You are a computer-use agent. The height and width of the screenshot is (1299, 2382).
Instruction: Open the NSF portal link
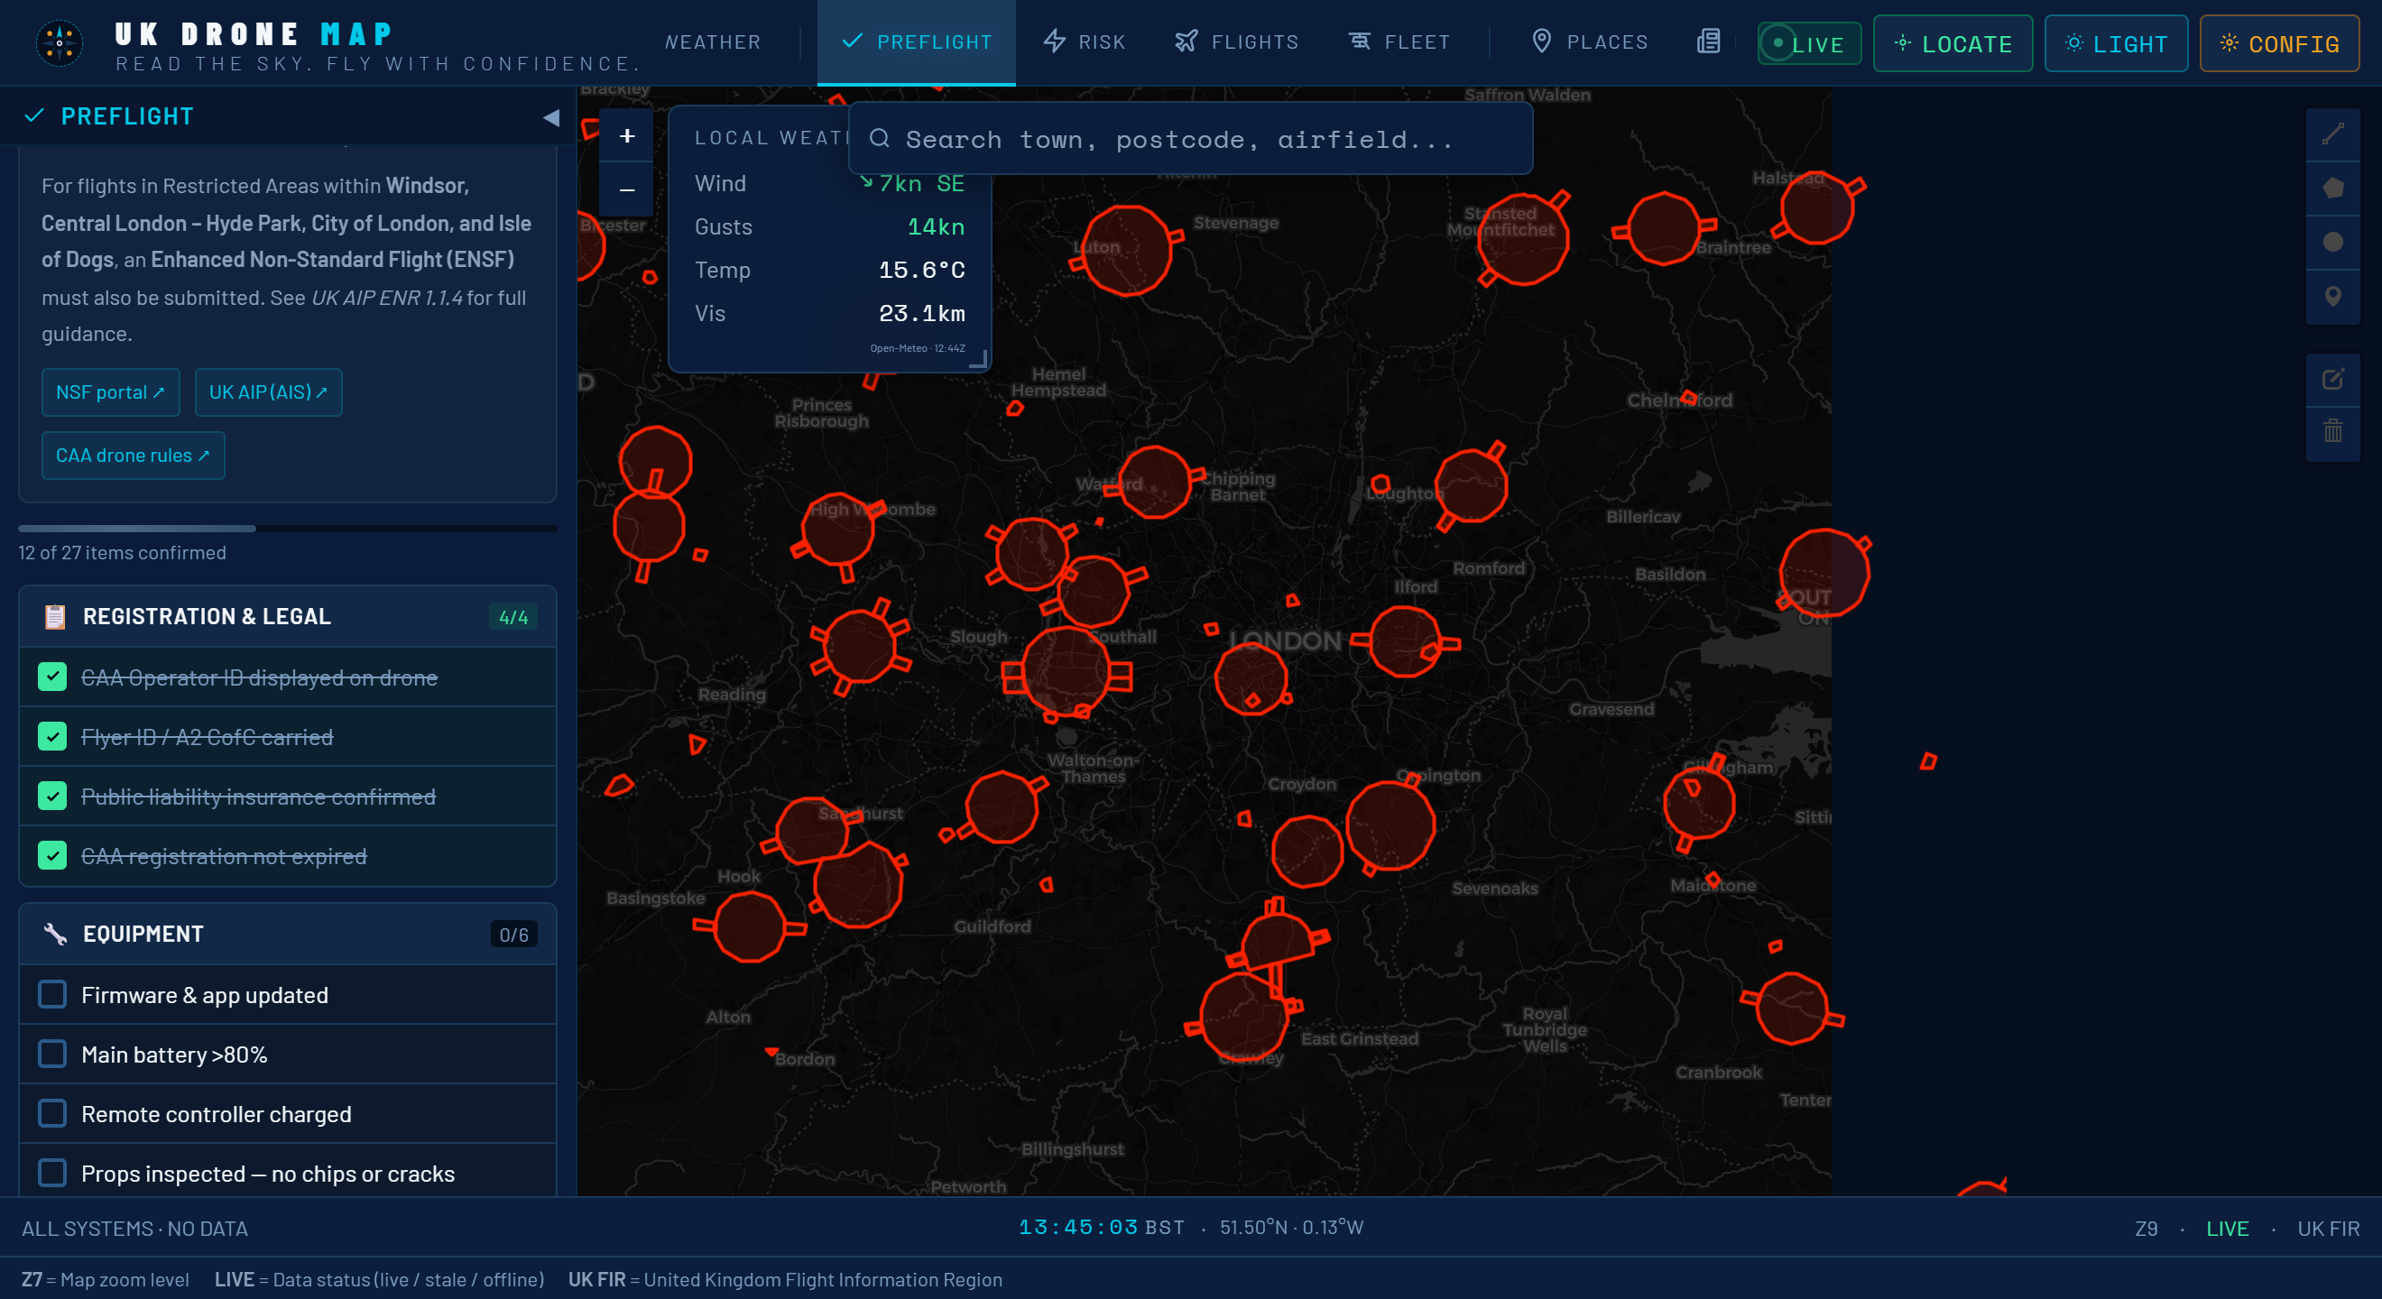pyautogui.click(x=111, y=392)
